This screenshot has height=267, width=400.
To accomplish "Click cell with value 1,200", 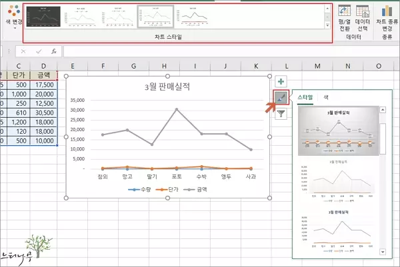I will coord(19,123).
